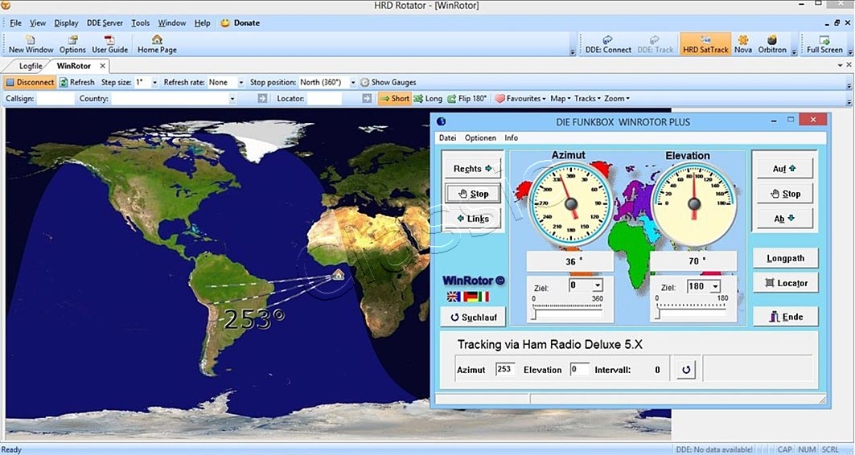The width and height of the screenshot is (855, 455).
Task: Click locator lookup arrow button
Action: [367, 99]
